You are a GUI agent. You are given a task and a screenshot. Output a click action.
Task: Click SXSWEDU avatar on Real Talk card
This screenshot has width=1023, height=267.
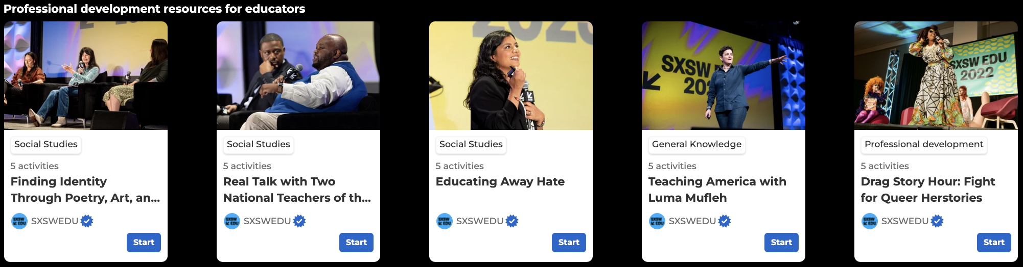pos(232,221)
